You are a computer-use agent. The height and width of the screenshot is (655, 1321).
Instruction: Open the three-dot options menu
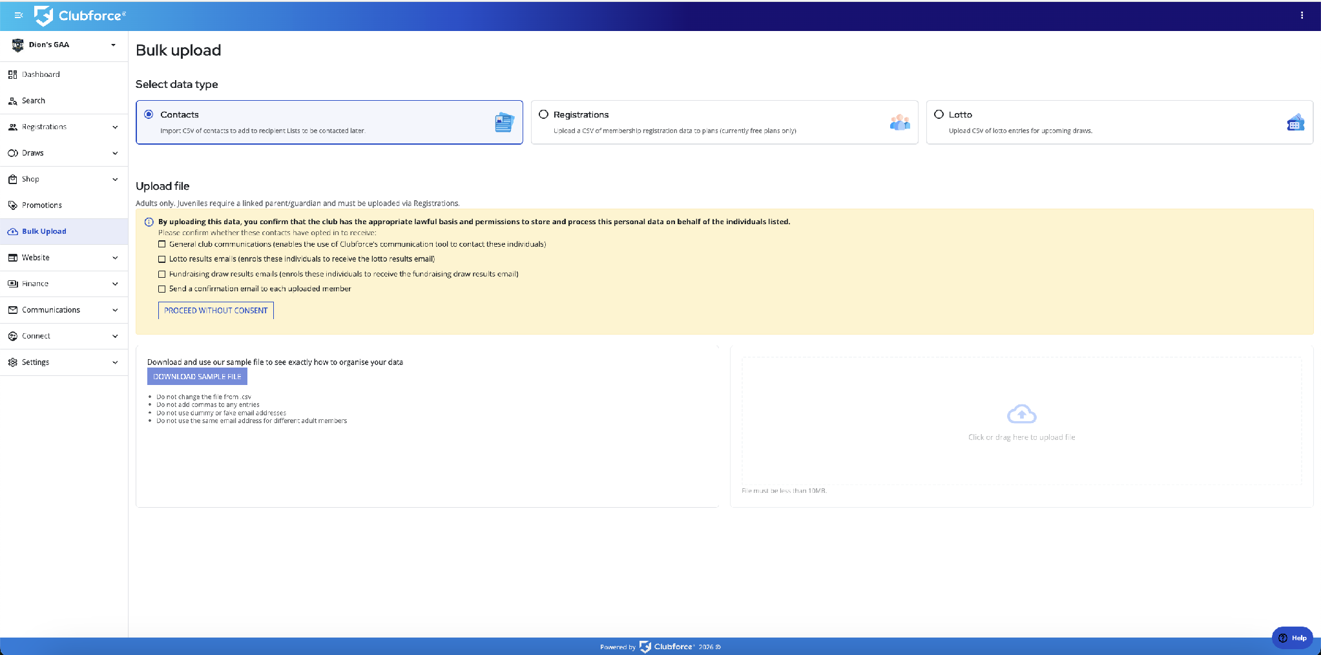click(x=1302, y=15)
